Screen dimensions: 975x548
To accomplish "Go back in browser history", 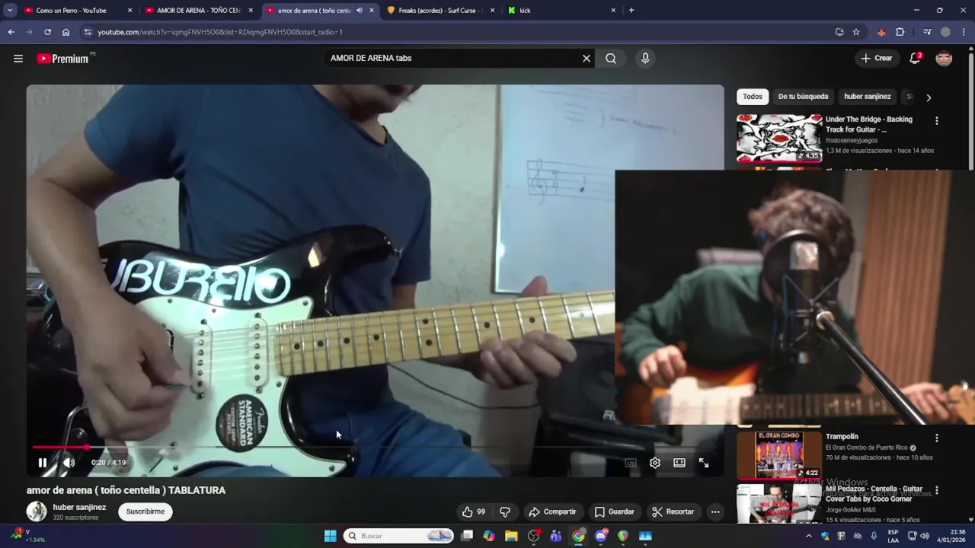I will coord(11,32).
